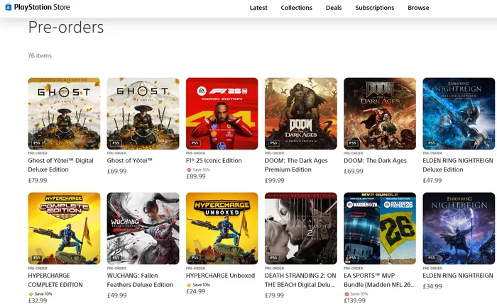Viewport: 497px width, 304px height.
Task: Open the Browse menu item
Action: [418, 8]
